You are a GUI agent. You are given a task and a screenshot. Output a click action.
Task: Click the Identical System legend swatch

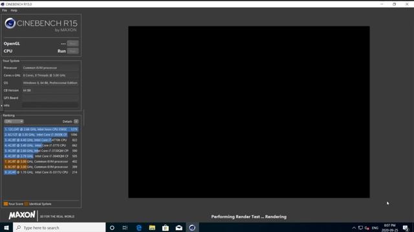click(26, 204)
